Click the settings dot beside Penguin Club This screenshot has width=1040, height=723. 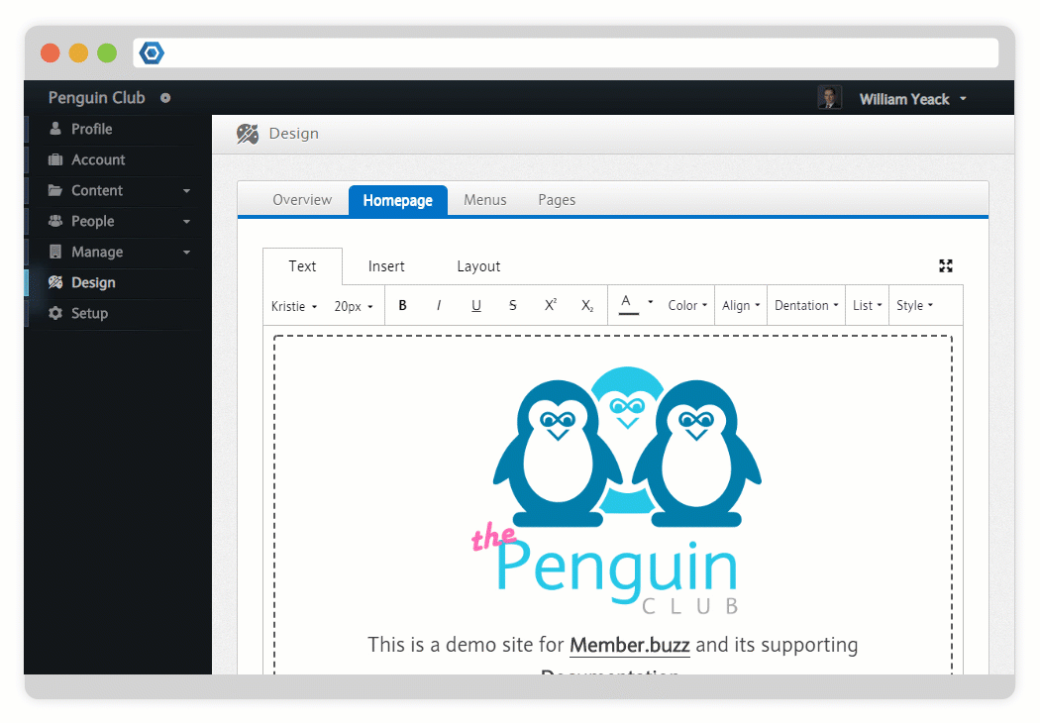165,98
